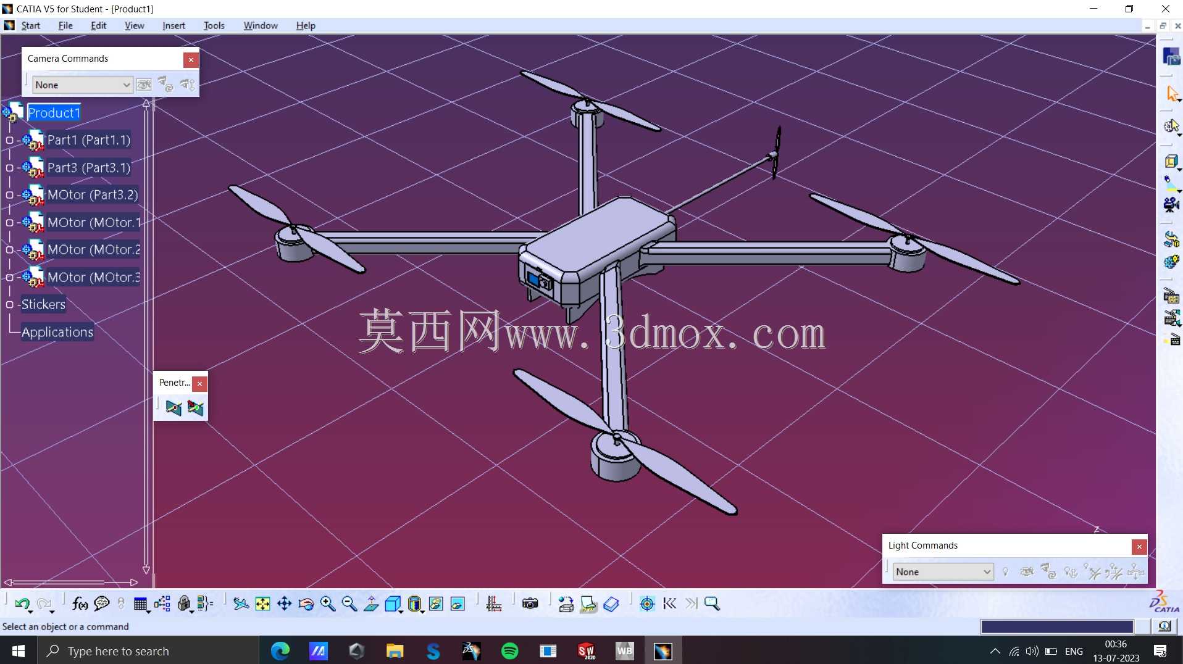Open Spotify from taskbar
Screen dimensions: 1183x664
[509, 651]
